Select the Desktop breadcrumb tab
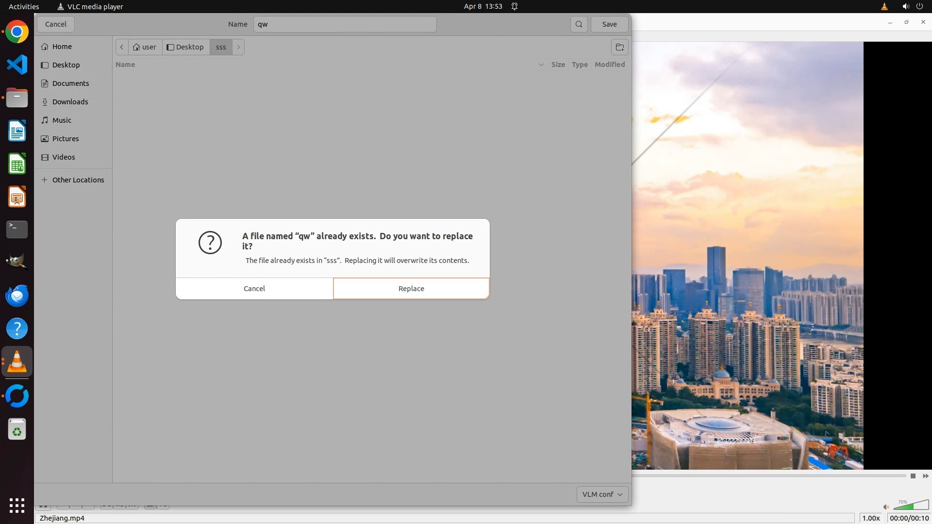This screenshot has height=524, width=932. (185, 47)
